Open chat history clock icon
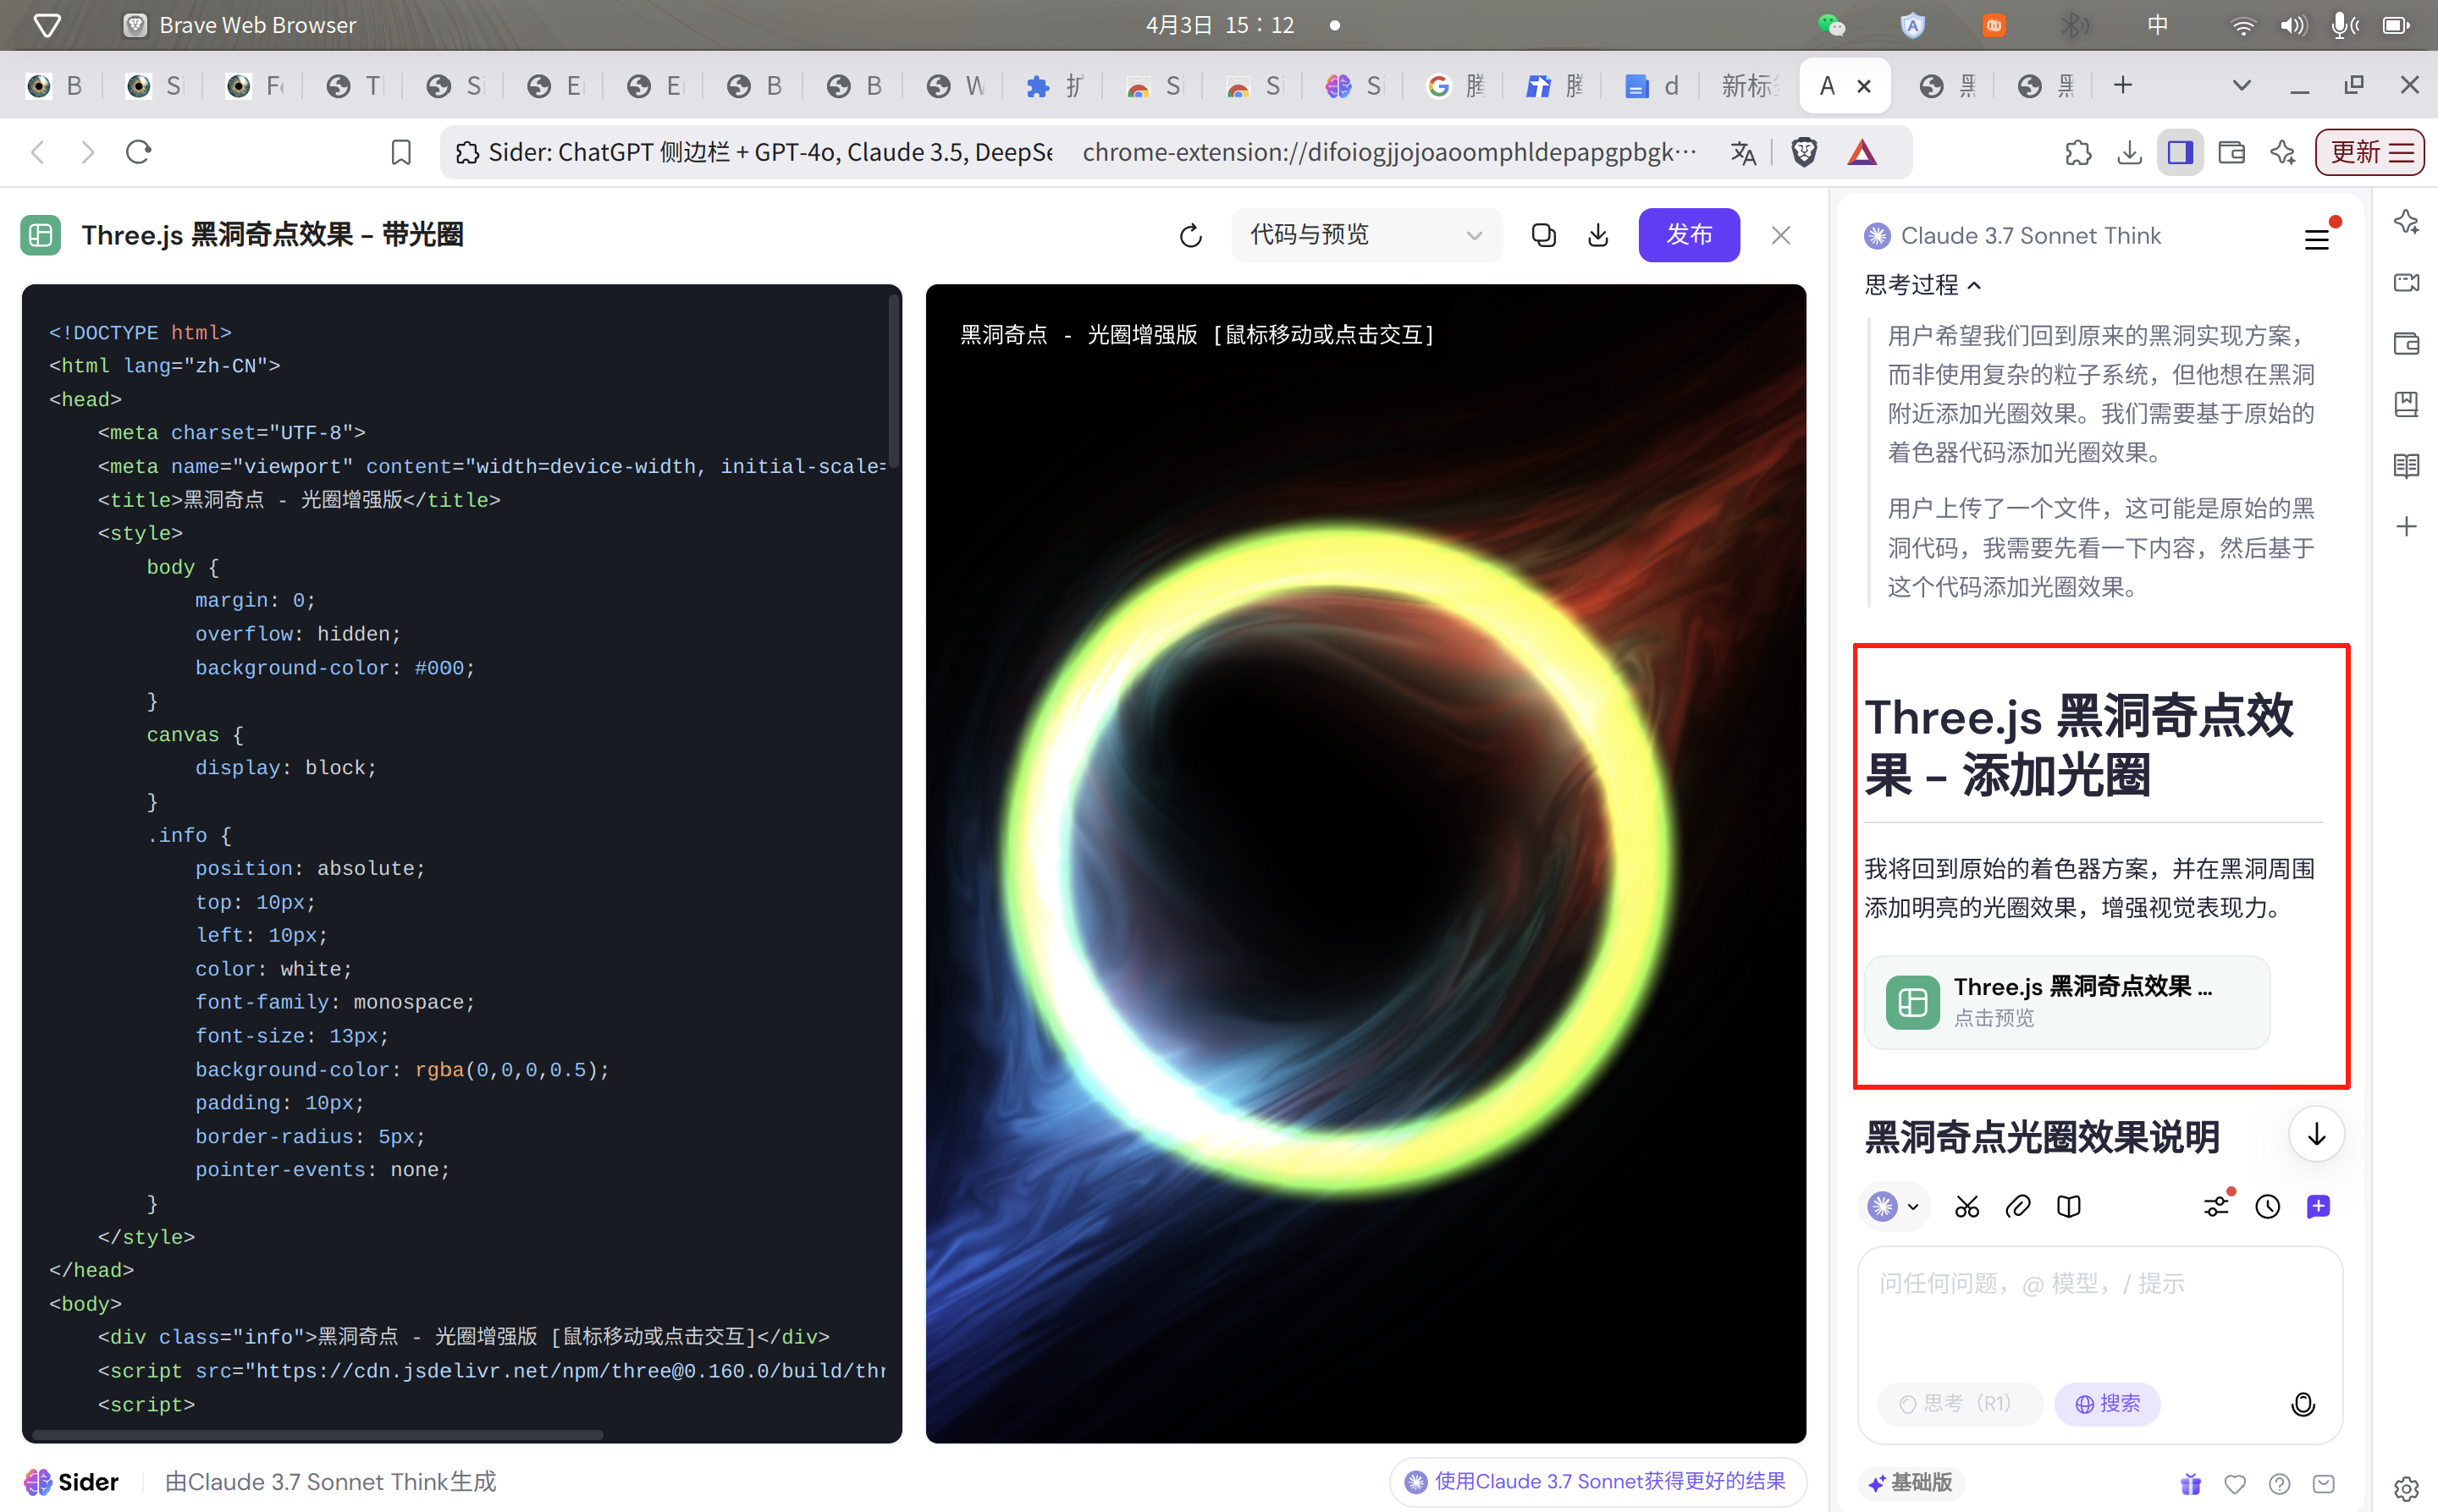Screen dimensions: 2438x1512 click(2267, 1207)
